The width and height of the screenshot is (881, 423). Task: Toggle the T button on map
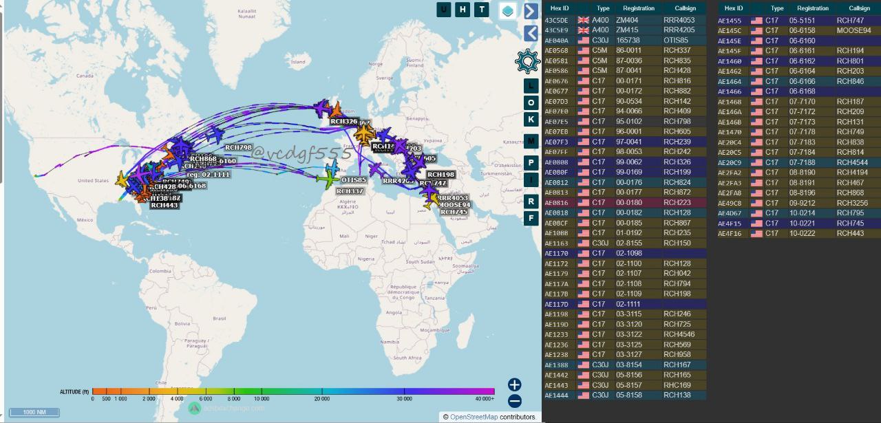pos(482,10)
